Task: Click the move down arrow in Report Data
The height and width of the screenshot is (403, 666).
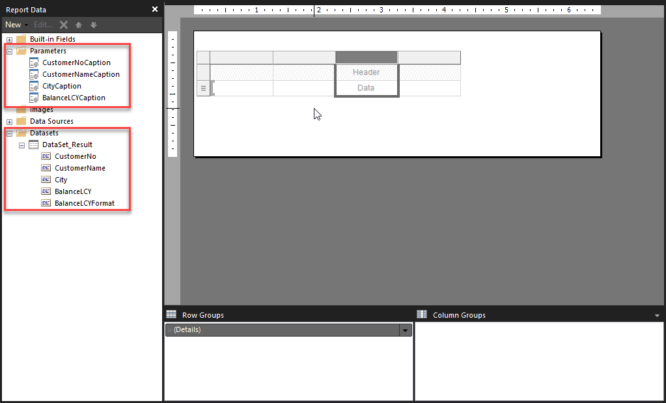Action: [92, 24]
